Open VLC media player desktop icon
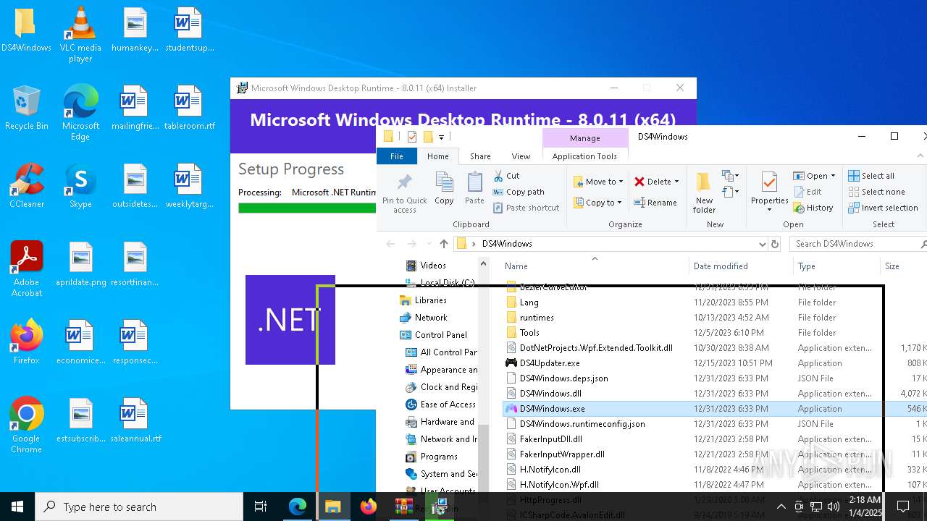Image resolution: width=927 pixels, height=521 pixels. [80, 35]
